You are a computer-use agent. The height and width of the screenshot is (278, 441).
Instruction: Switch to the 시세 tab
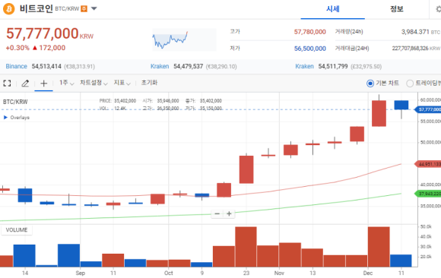pos(333,9)
